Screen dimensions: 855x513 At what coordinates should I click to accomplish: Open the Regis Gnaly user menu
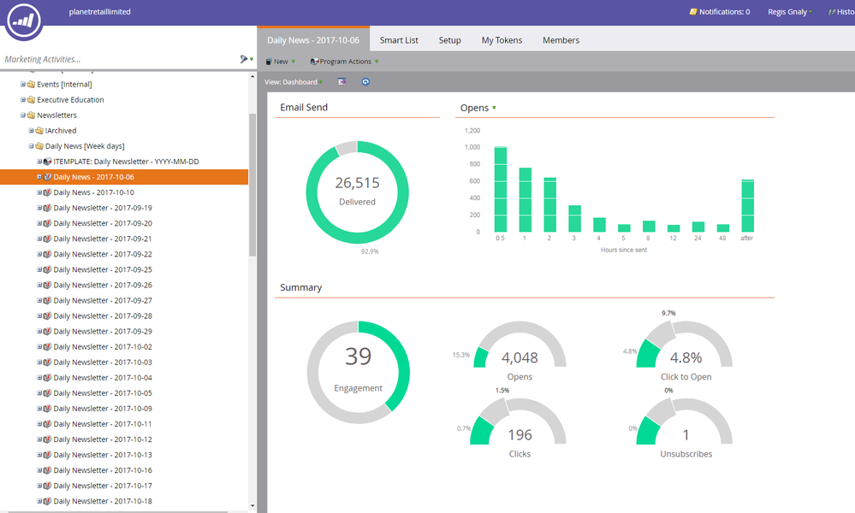tap(790, 11)
